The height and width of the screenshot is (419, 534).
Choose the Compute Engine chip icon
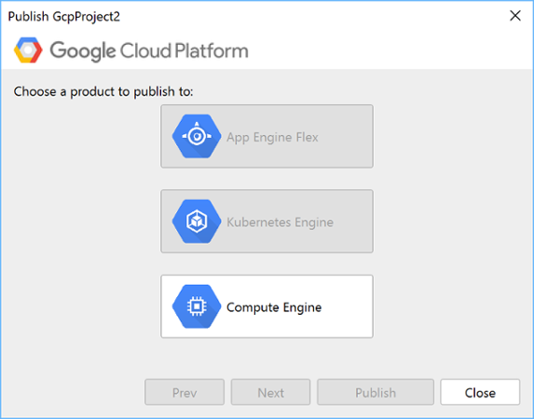197,306
